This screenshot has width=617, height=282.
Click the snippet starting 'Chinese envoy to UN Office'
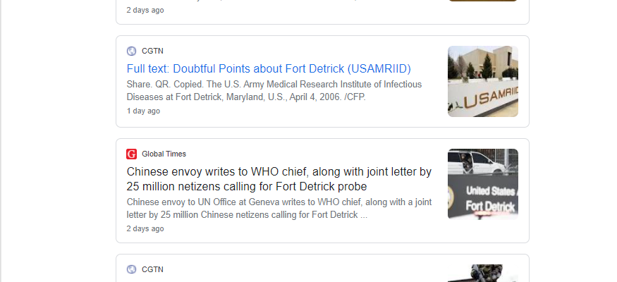pos(279,209)
